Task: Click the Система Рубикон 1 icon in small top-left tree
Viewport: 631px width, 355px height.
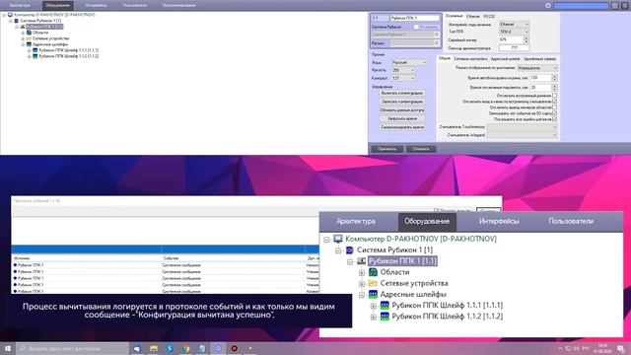Action: [x=17, y=21]
